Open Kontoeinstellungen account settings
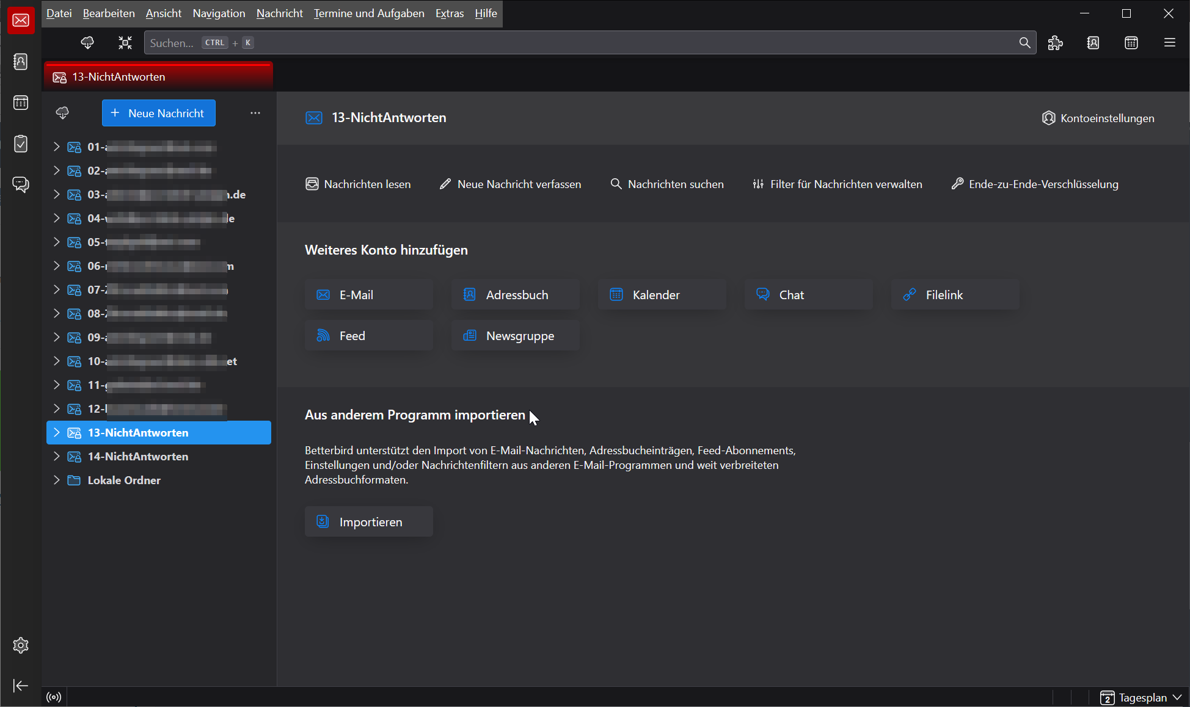 (x=1098, y=118)
